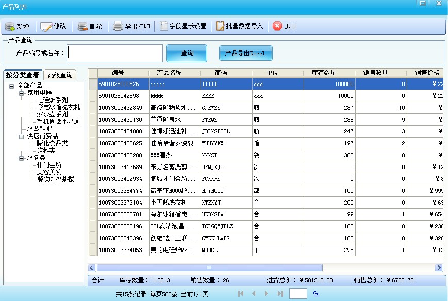Screen dimensions: 448x301
Task: Click the CWKKHLWDS short code cell
Action: 226,238
